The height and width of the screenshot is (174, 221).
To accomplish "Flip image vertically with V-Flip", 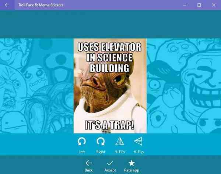I will [138, 145].
